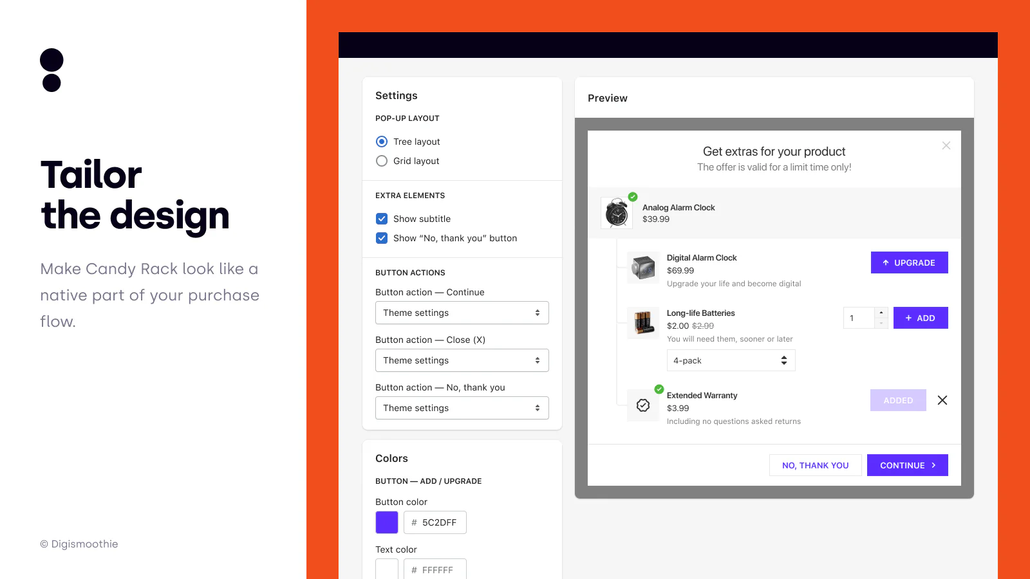
Task: Click the "© Digismoothie" text
Action: coord(79,544)
